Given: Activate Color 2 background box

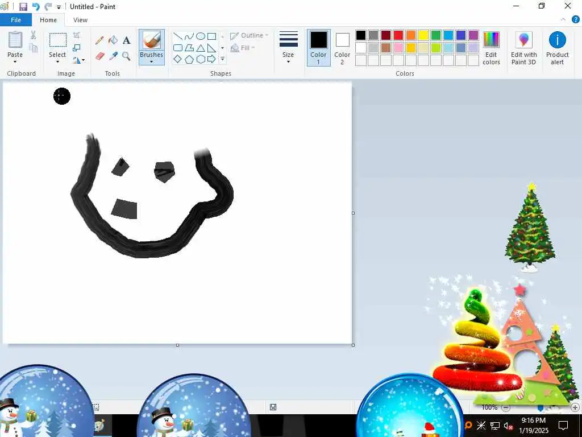Looking at the screenshot, I should pos(342,48).
